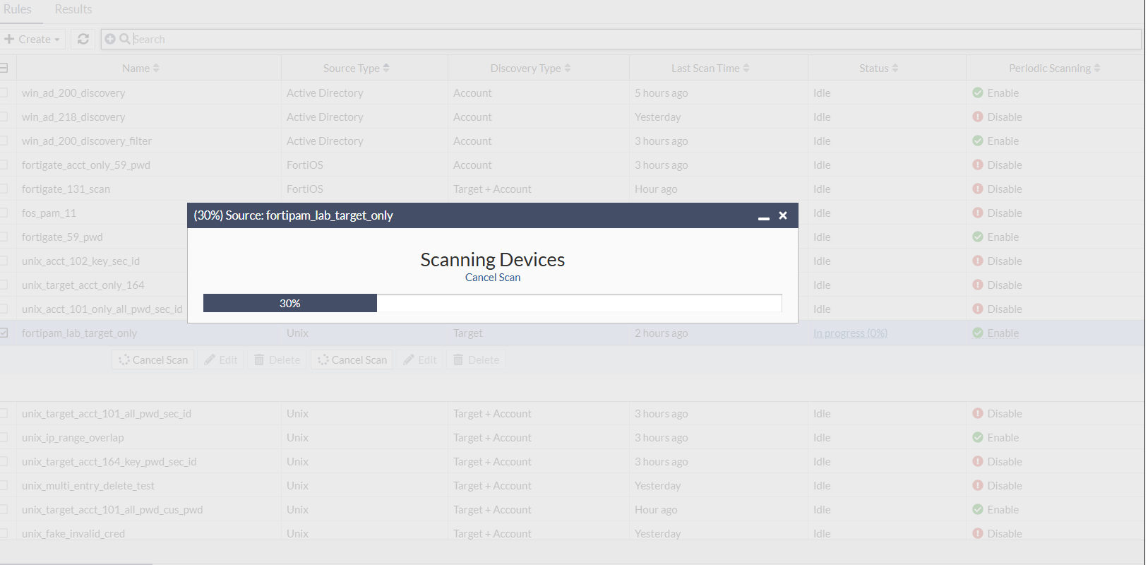The width and height of the screenshot is (1148, 565).
Task: Sort the table by Name column arrows
Action: point(156,69)
